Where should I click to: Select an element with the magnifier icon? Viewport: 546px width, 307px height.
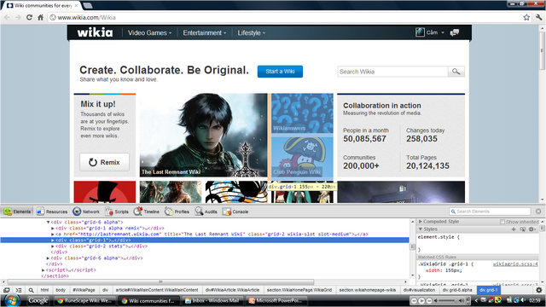tap(31, 290)
